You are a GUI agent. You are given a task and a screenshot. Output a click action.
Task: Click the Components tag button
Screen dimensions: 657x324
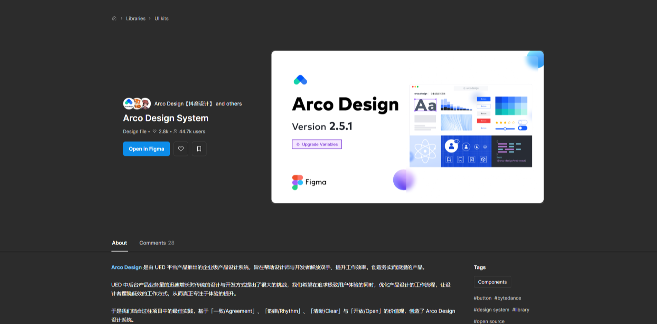[492, 282]
